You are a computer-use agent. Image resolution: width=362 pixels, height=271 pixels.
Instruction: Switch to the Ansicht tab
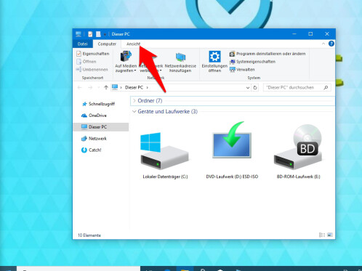point(133,44)
